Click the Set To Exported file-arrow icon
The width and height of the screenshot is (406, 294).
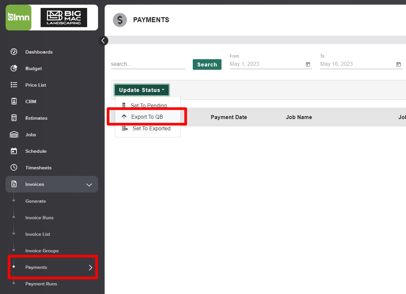click(125, 128)
